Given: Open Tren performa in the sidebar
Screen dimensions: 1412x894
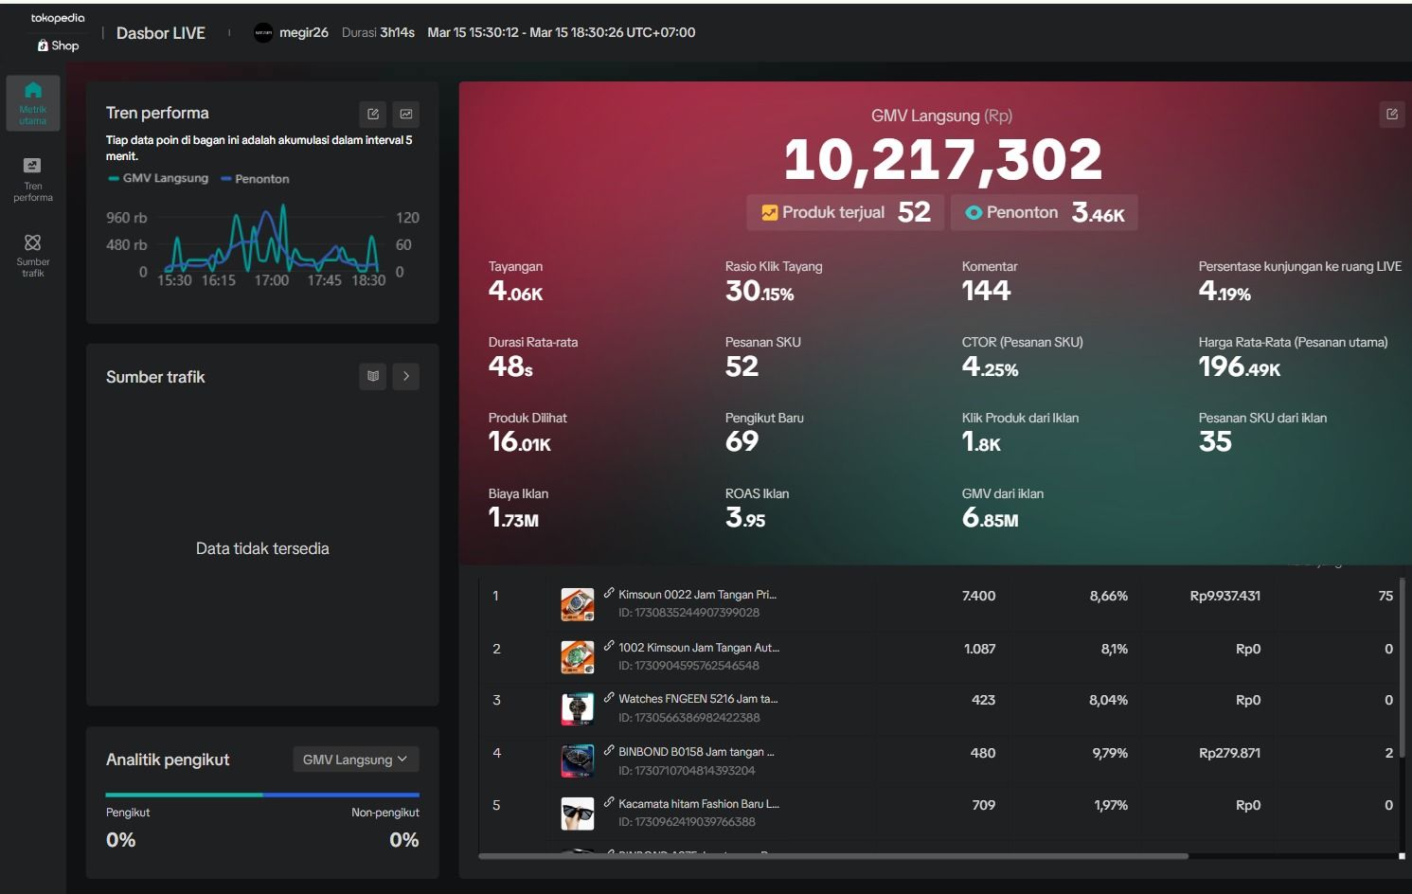Looking at the screenshot, I should pos(33,180).
